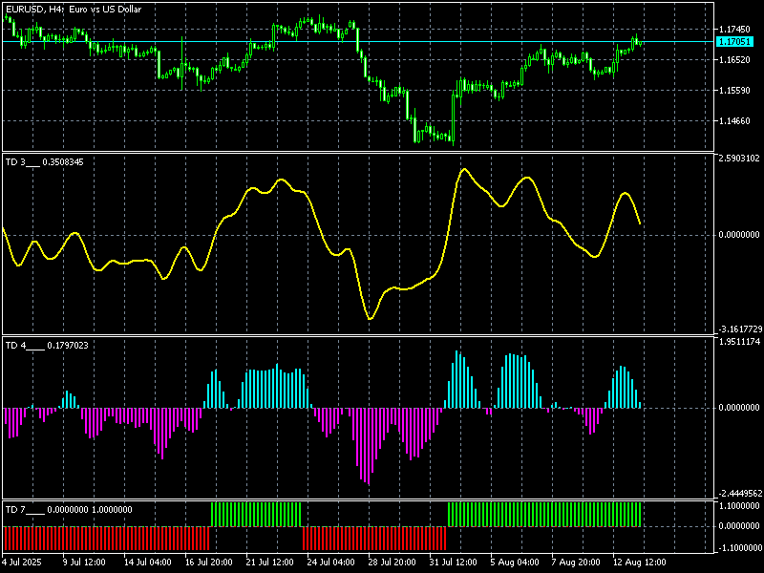The height and width of the screenshot is (573, 764).
Task: Click the 24 Jul 04:00 time label
Action: pyautogui.click(x=330, y=562)
